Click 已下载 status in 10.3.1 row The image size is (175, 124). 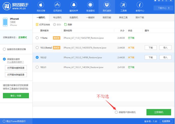[x=131, y=67]
